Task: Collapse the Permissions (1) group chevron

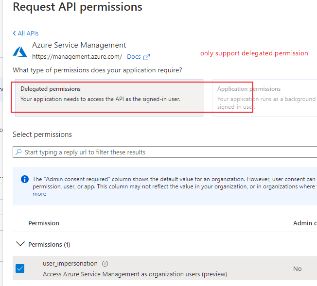Action: coord(20,244)
